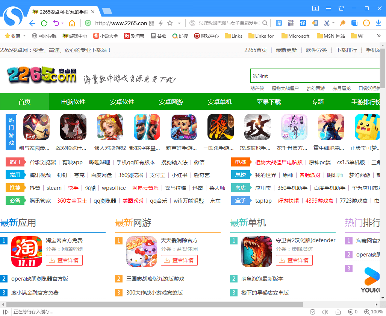Open the 收藏 favorites dropdown

tap(15, 36)
